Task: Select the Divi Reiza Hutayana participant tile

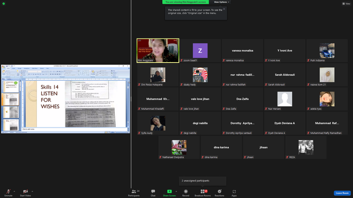Action: [158, 75]
